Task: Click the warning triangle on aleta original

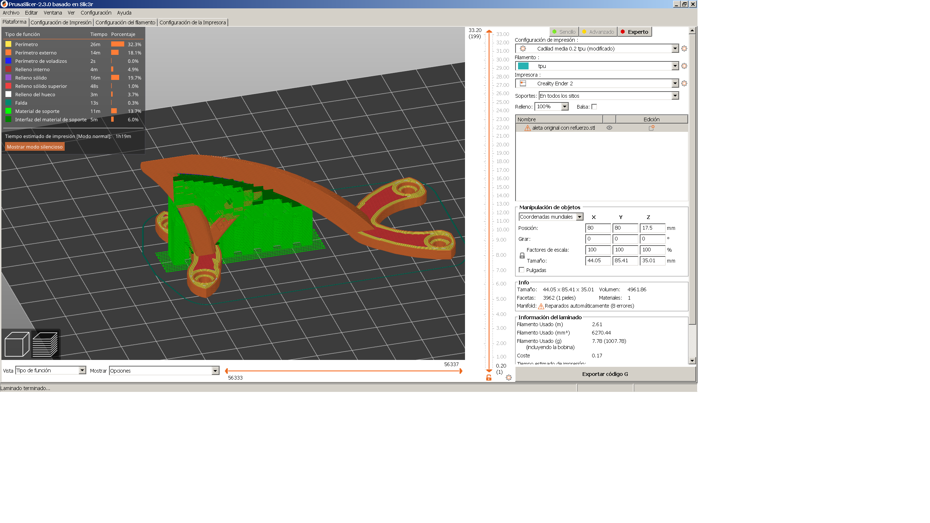Action: [x=527, y=127]
